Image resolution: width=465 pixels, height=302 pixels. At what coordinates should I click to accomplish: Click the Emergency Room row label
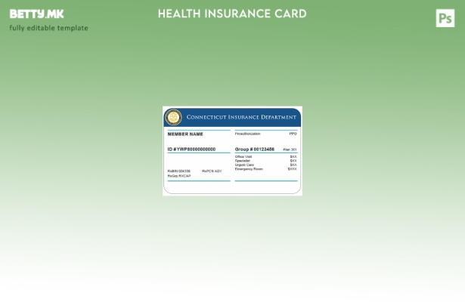(249, 169)
